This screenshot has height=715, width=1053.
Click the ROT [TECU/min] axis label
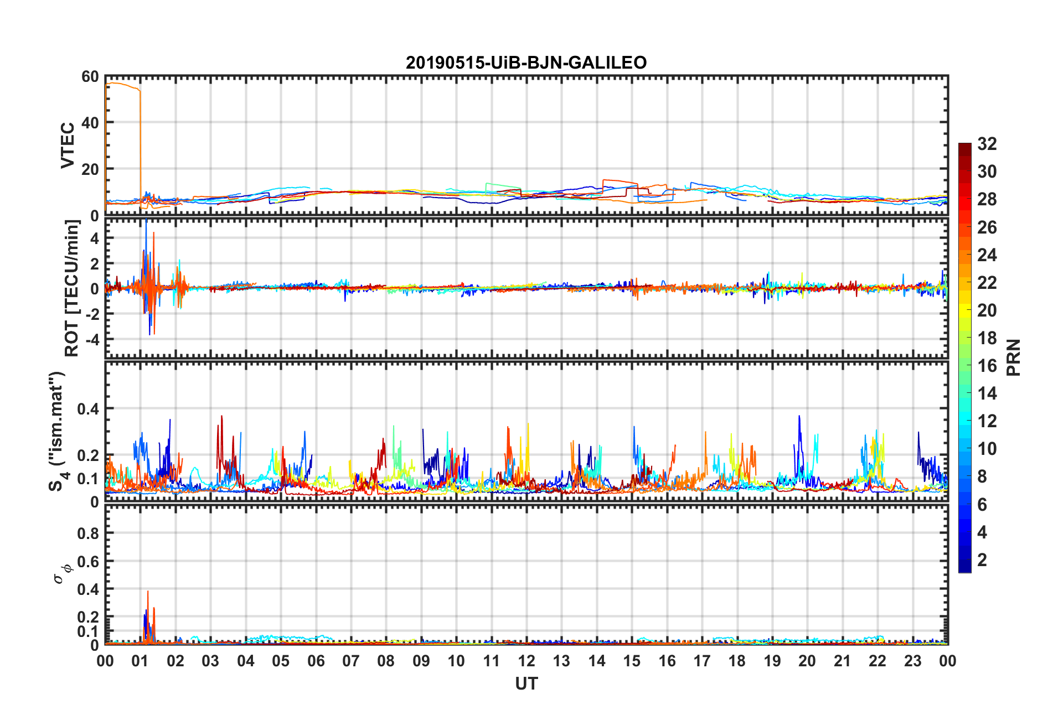point(72,288)
